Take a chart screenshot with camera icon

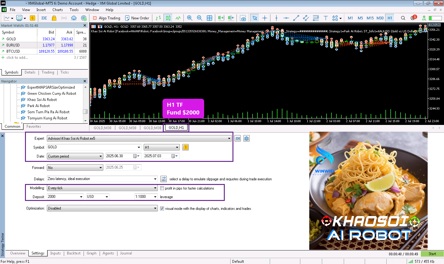pyautogui.click(x=243, y=18)
